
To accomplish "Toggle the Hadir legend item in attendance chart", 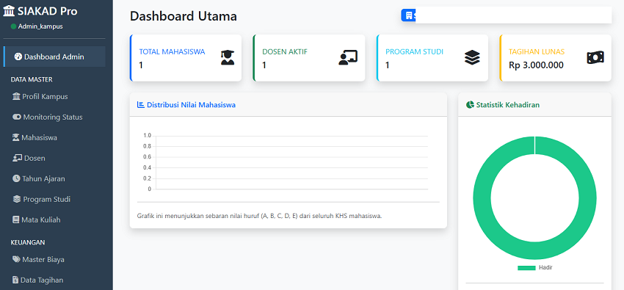I will (x=535, y=268).
